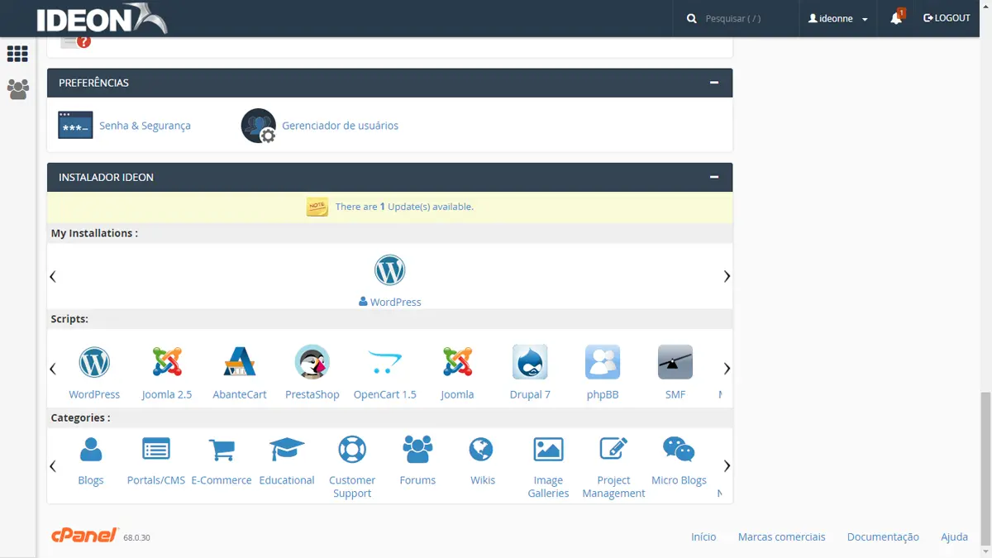Click the Drupal 7 icon

click(x=530, y=363)
